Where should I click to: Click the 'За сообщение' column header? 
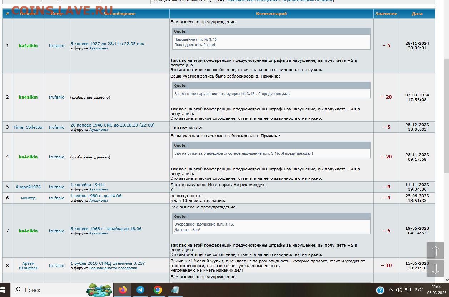(x=119, y=14)
